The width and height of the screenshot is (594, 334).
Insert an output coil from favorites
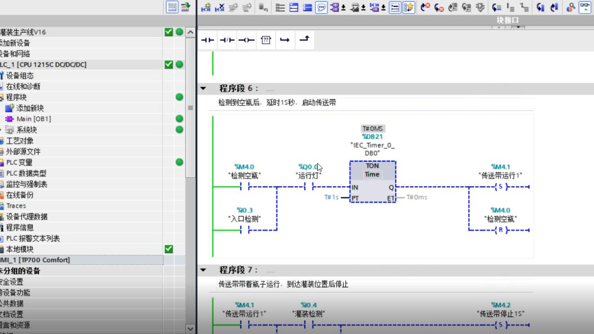point(246,40)
